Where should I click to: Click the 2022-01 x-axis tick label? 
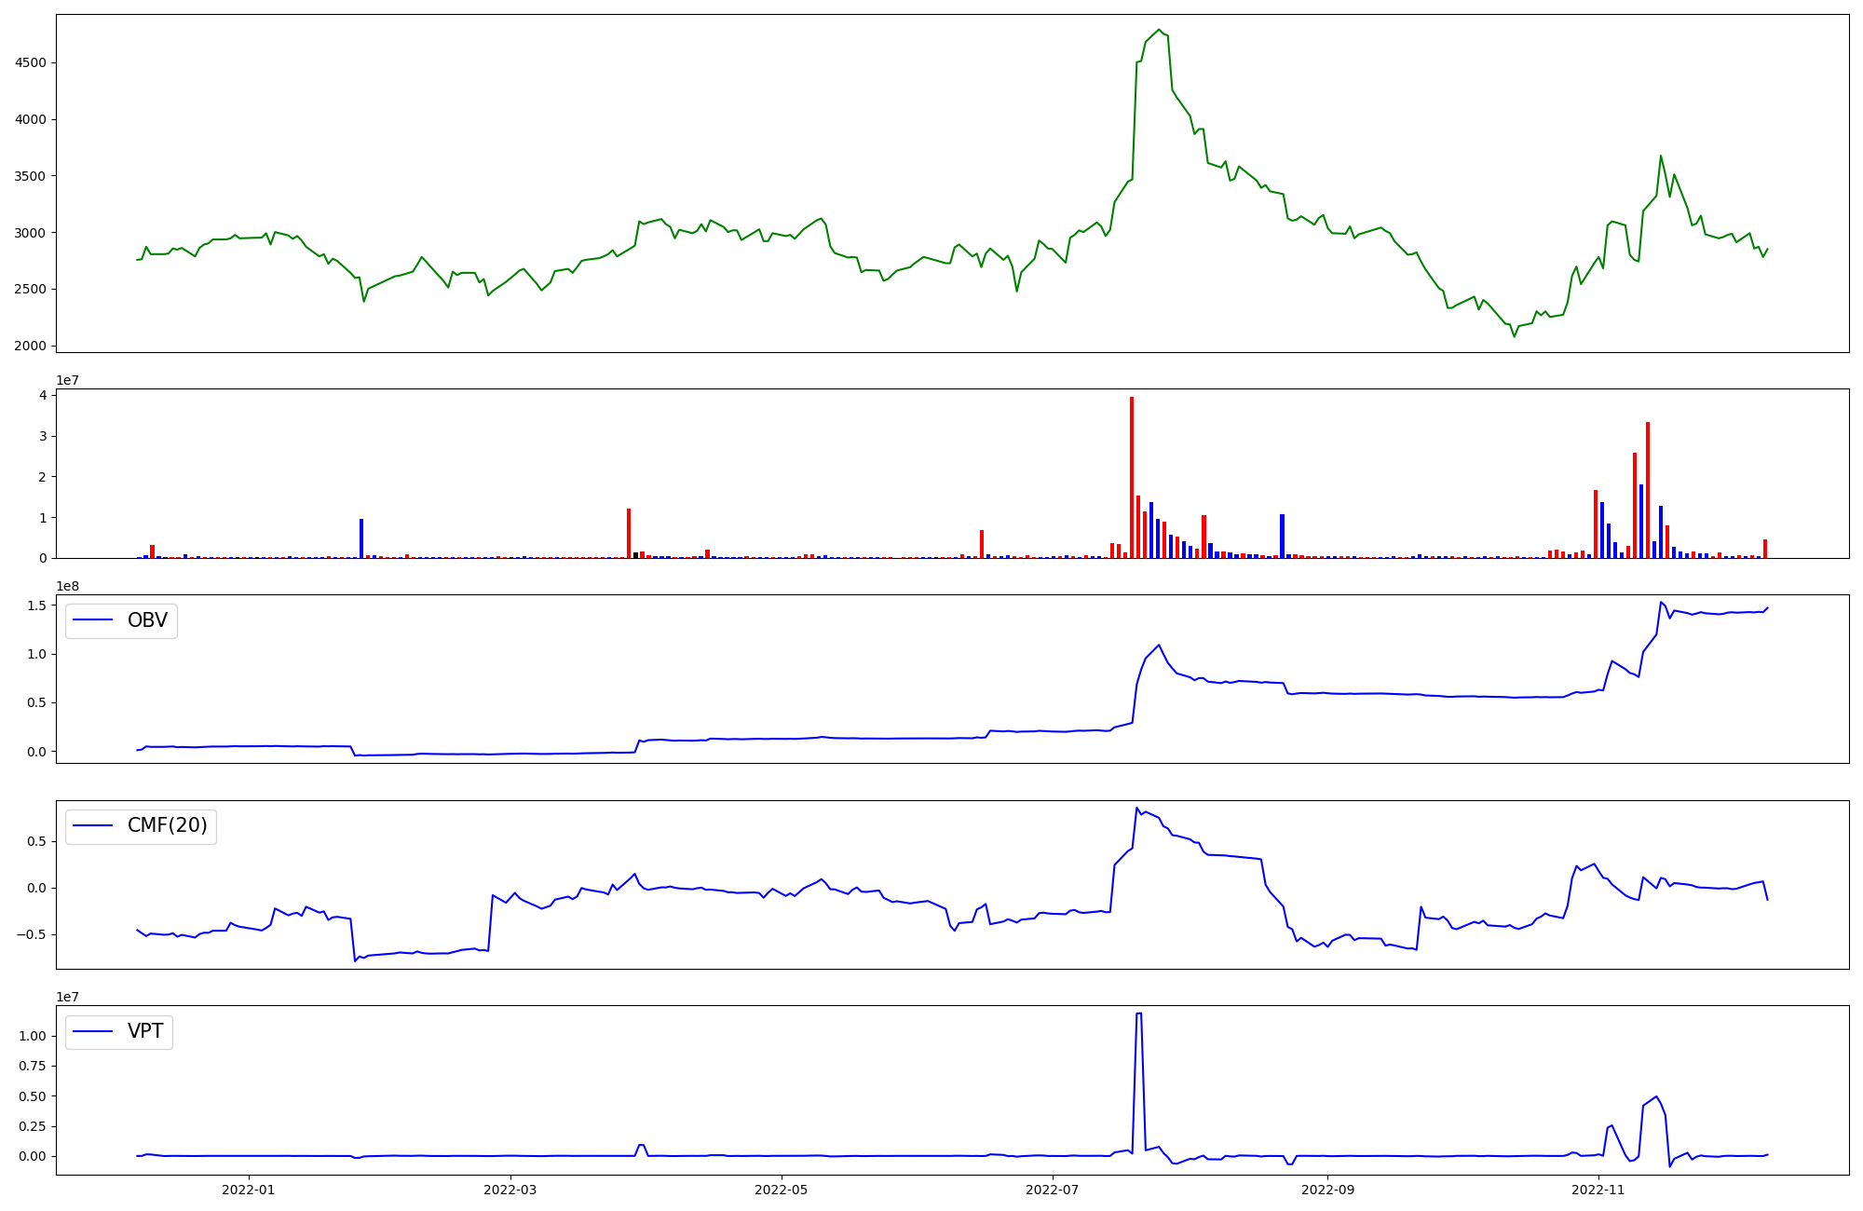pos(249,1190)
